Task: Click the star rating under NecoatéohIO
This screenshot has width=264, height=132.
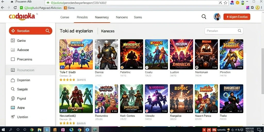Action: tap(67, 123)
